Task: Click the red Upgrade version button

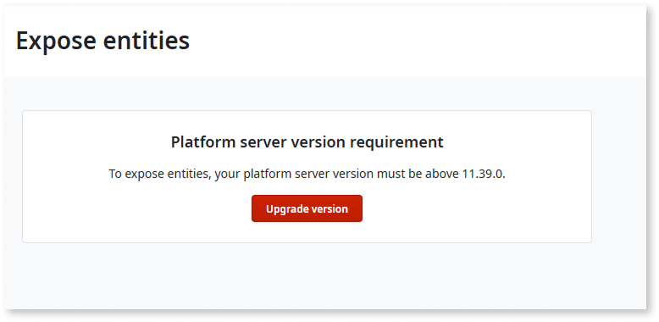Action: (307, 208)
